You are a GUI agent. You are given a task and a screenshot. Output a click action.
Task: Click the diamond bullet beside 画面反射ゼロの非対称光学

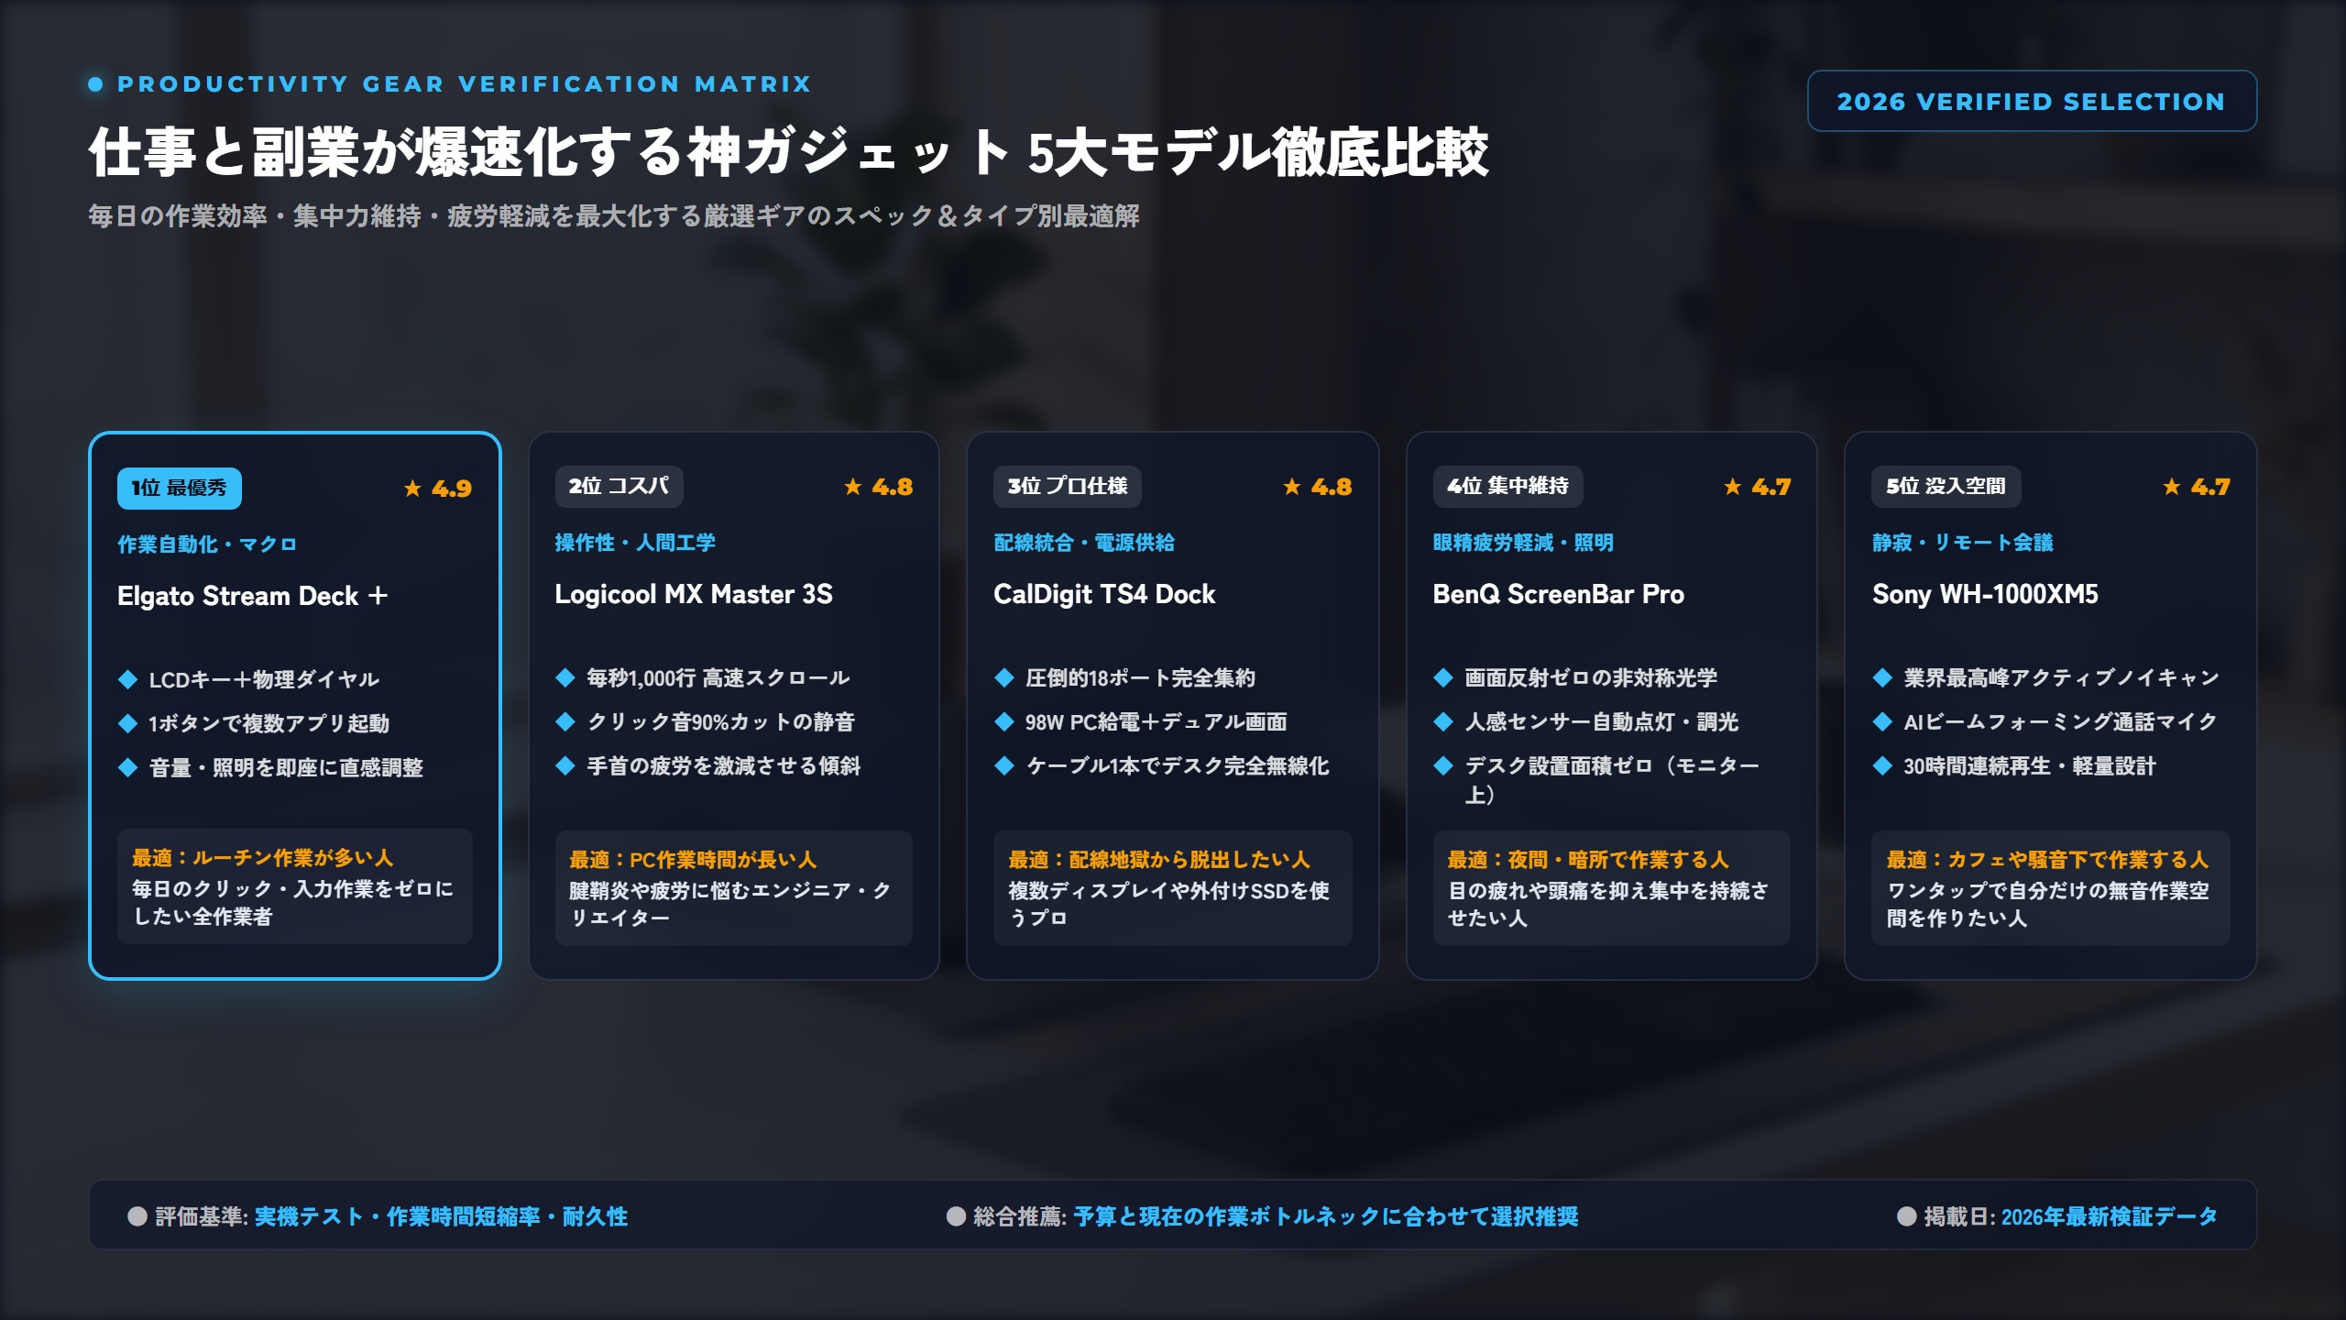pyautogui.click(x=1443, y=677)
